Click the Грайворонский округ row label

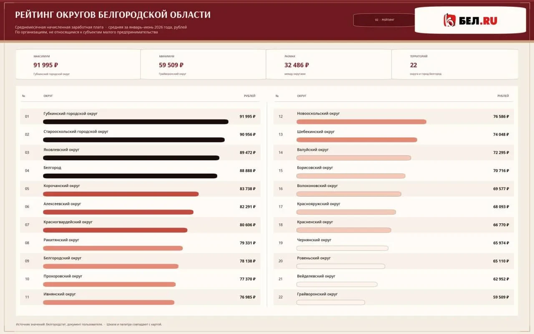(x=317, y=294)
